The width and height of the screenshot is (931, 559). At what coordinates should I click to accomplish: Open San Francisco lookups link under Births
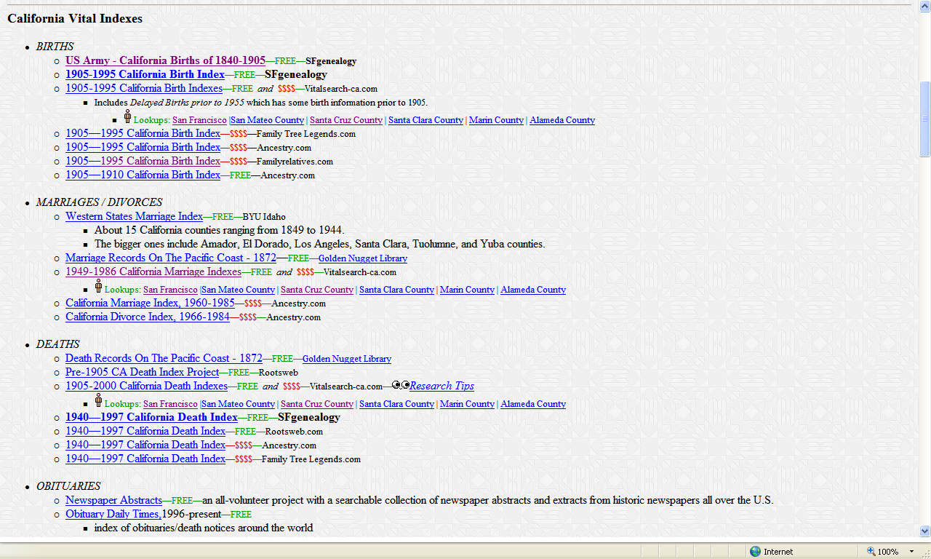[199, 120]
